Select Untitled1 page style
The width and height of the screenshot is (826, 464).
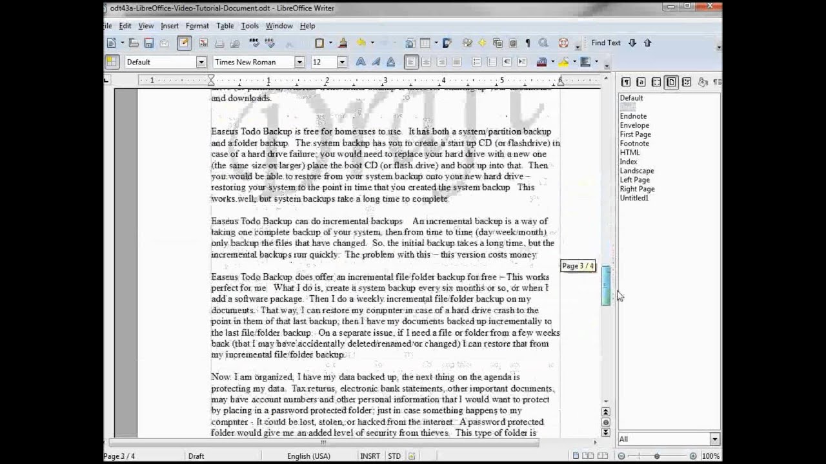(634, 198)
